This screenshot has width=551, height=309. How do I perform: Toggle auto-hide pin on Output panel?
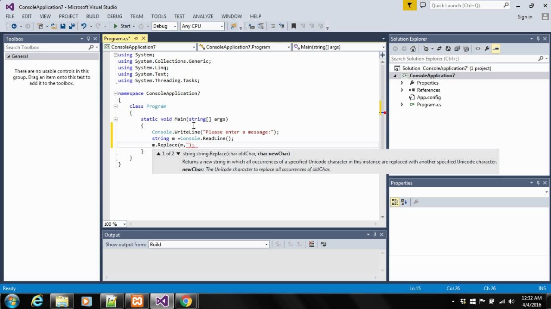pyautogui.click(x=375, y=235)
